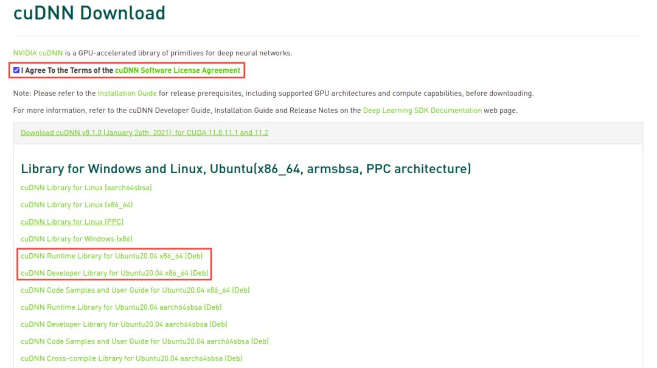This screenshot has width=657, height=368.
Task: Download cuDNN Library for Linux (aarch64sbsa)
Action: coord(86,188)
